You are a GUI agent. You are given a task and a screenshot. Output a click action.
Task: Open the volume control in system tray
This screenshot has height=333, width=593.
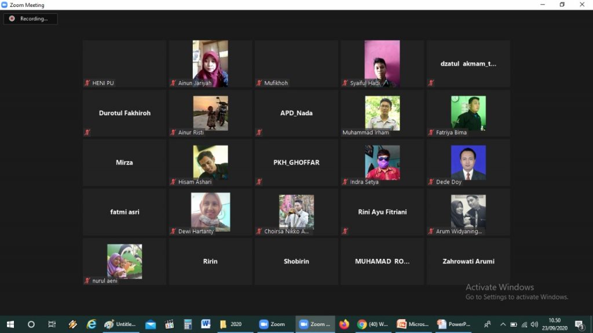534,324
